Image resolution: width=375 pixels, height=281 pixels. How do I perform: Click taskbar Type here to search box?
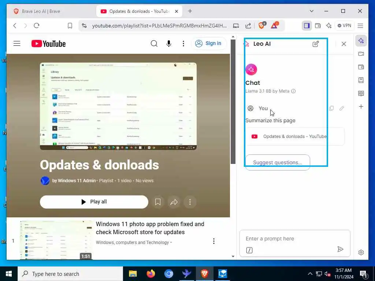[70, 274]
